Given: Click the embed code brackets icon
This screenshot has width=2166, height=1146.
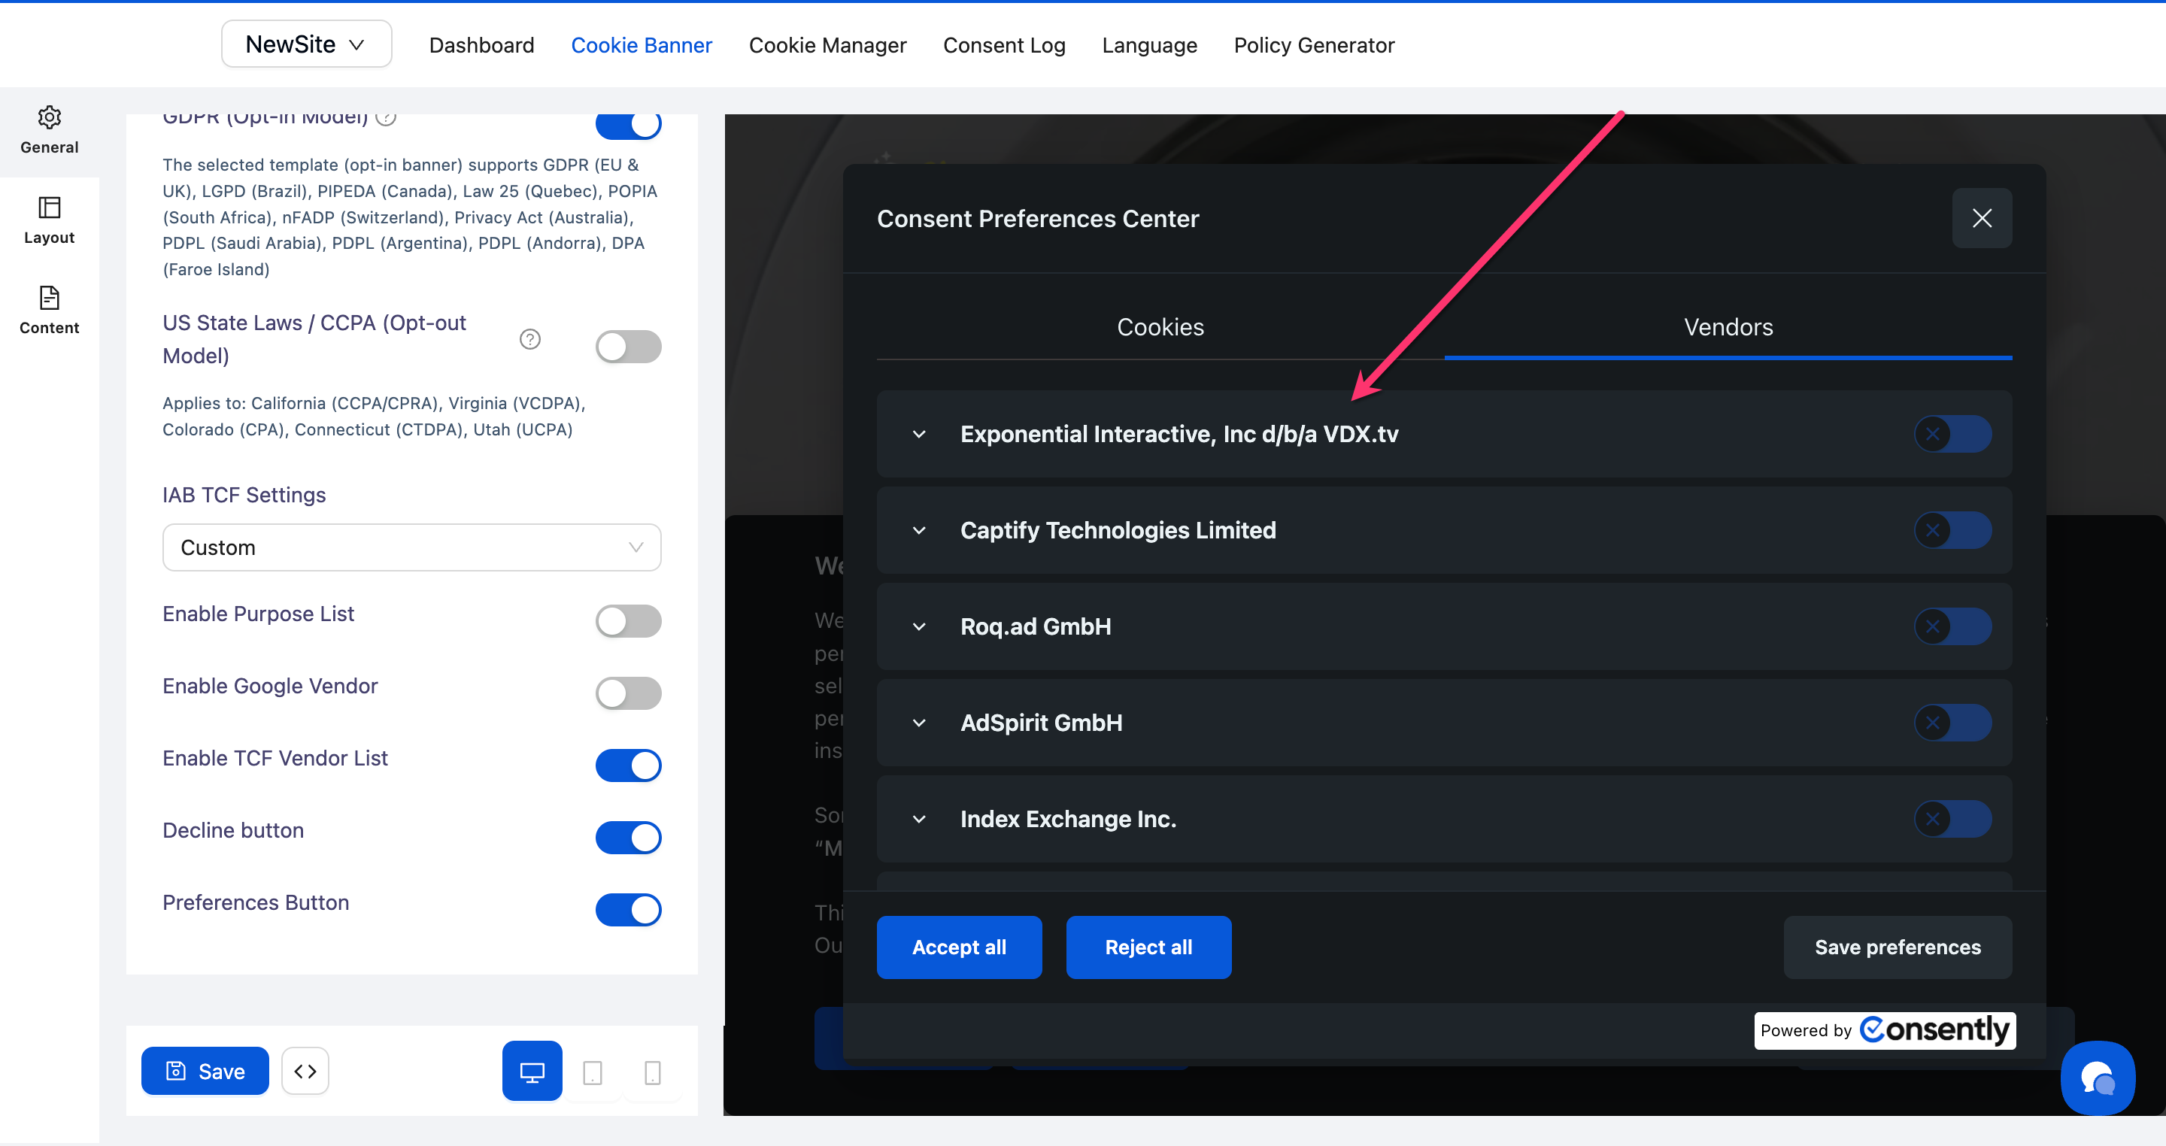Looking at the screenshot, I should 305,1070.
